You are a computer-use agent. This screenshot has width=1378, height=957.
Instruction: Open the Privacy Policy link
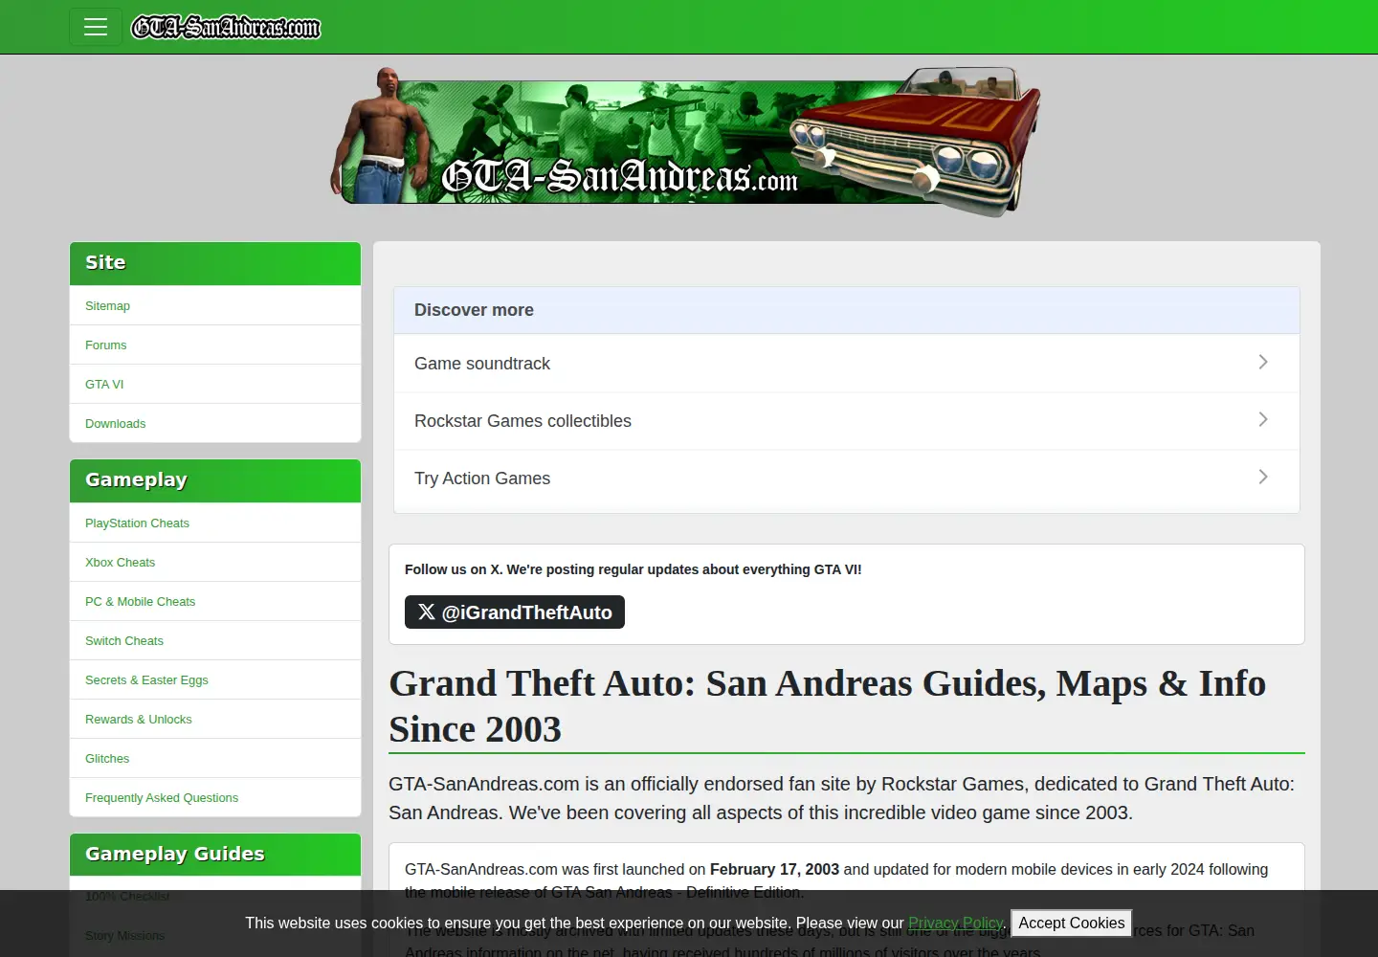pyautogui.click(x=955, y=923)
